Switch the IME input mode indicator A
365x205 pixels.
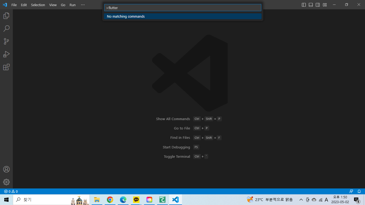point(326,200)
